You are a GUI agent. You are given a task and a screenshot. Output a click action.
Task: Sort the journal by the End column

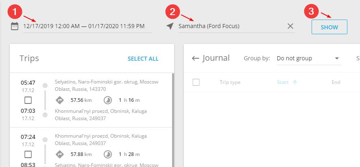336,82
